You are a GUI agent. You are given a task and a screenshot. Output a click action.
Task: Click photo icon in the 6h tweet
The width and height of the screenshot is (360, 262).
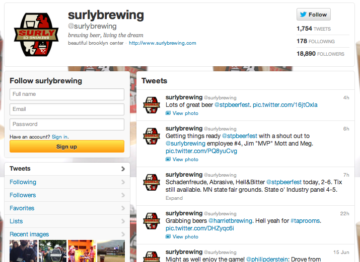click(168, 159)
